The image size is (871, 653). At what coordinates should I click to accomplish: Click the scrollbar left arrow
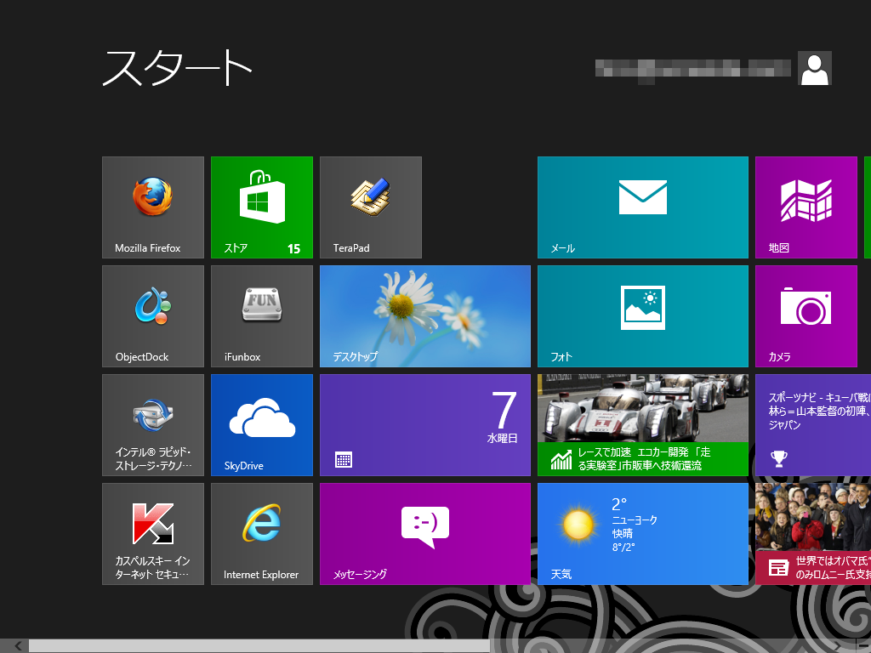pyautogui.click(x=18, y=646)
